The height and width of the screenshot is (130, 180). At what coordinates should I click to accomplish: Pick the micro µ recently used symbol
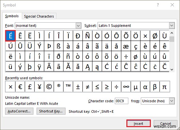point(136,87)
